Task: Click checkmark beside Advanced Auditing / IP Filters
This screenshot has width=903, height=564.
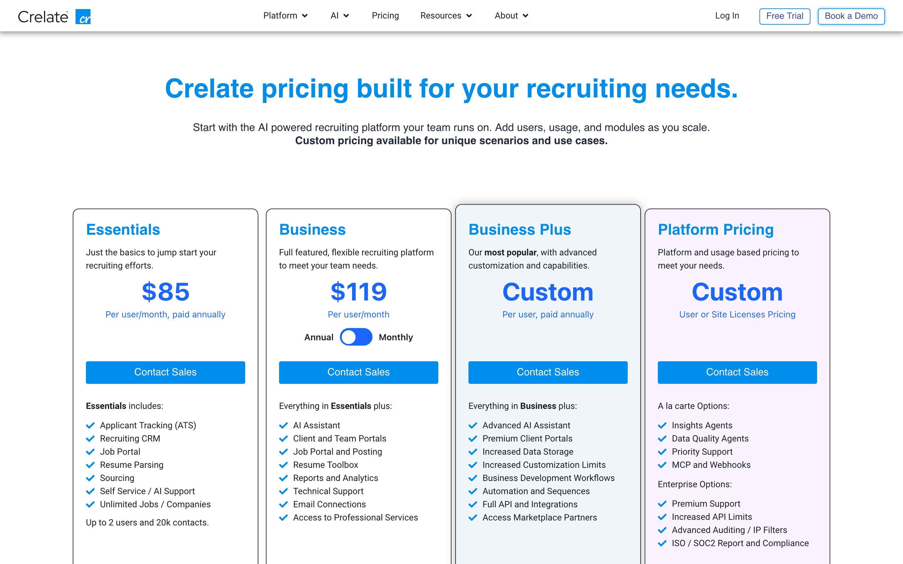Action: click(x=662, y=530)
